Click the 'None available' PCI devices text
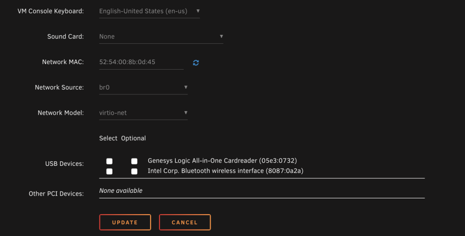This screenshot has width=465, height=236. [121, 190]
